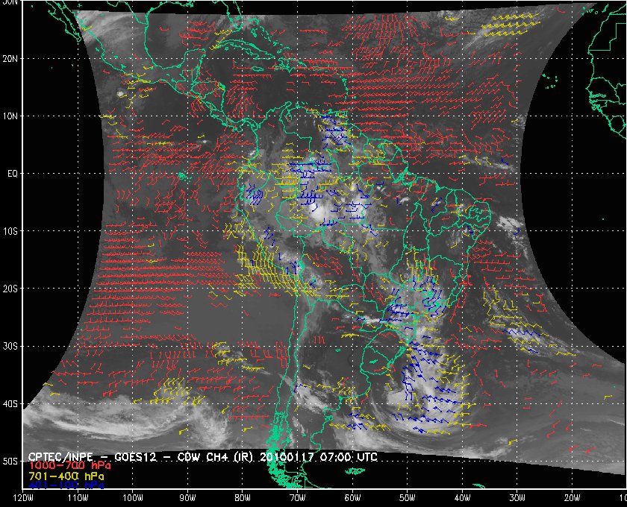Select the 10N latitude label
Screen dimensions: 627x507
pos(10,116)
